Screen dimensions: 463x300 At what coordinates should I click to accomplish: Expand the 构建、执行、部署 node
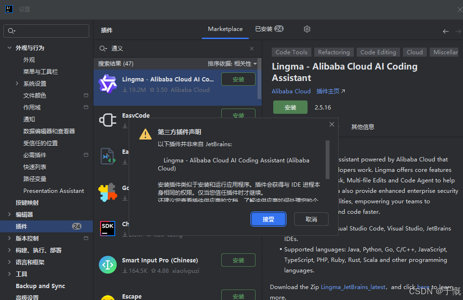click(10, 250)
